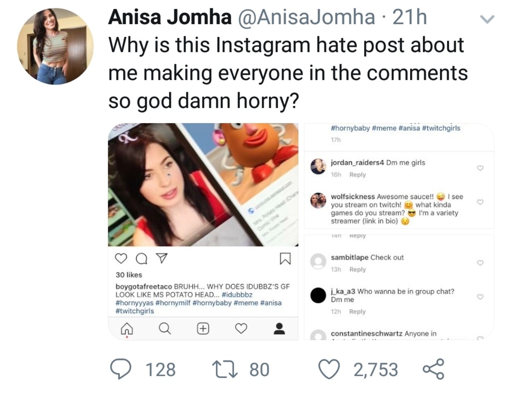Open Instagram activity heart tab
Viewport: 511px width, 395px height.
coord(241,329)
